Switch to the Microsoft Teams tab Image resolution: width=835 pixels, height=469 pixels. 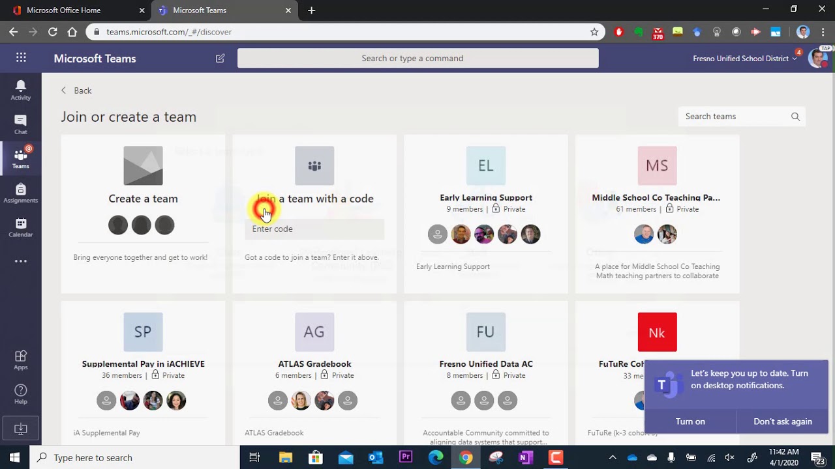[x=224, y=10]
